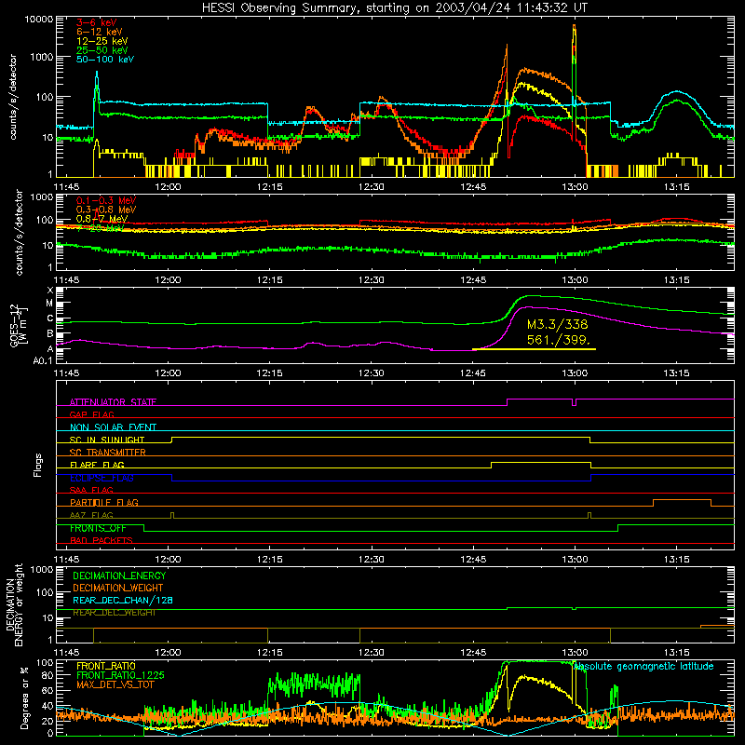
Task: Select the 'SAA_FLAG' flag label
Action: (91, 490)
